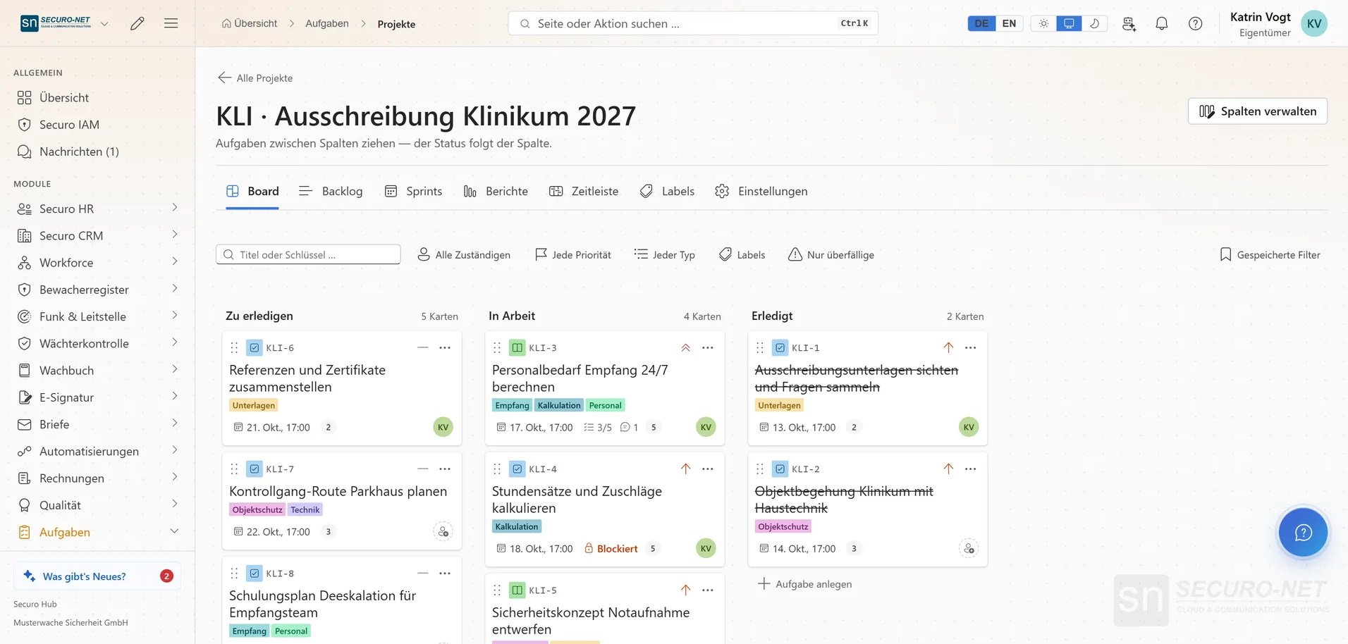The width and height of the screenshot is (1348, 644).
Task: Open the Jede Priorität filter dropdown
Action: tap(573, 254)
